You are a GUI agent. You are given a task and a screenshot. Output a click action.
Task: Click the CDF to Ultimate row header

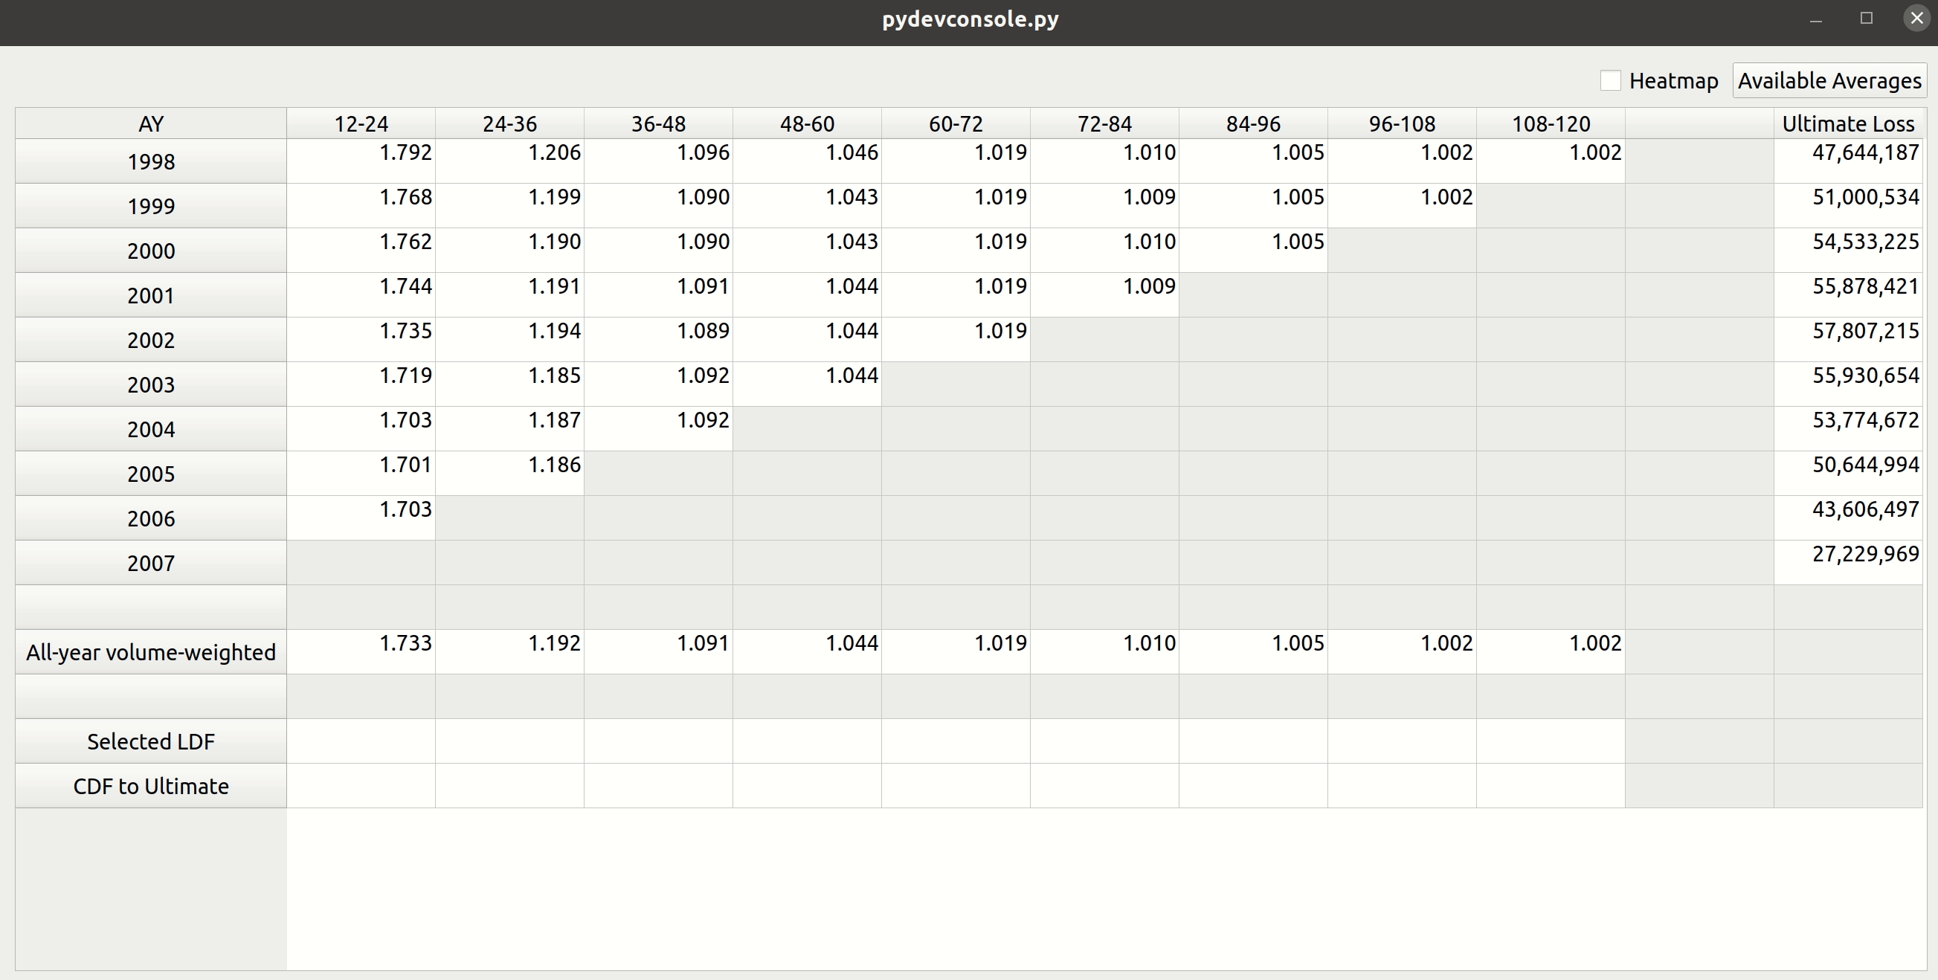pyautogui.click(x=150, y=786)
